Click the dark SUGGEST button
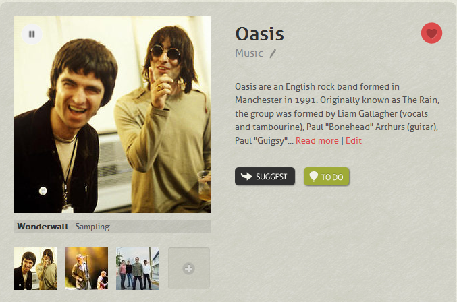Image resolution: width=457 pixels, height=302 pixels. tap(265, 177)
